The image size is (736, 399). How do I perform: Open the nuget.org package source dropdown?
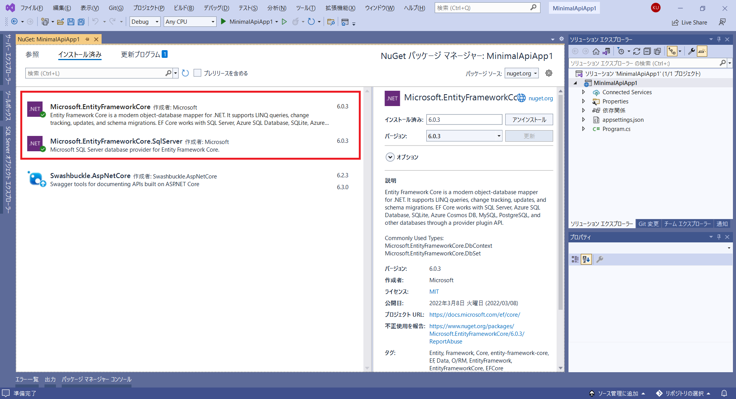point(522,73)
